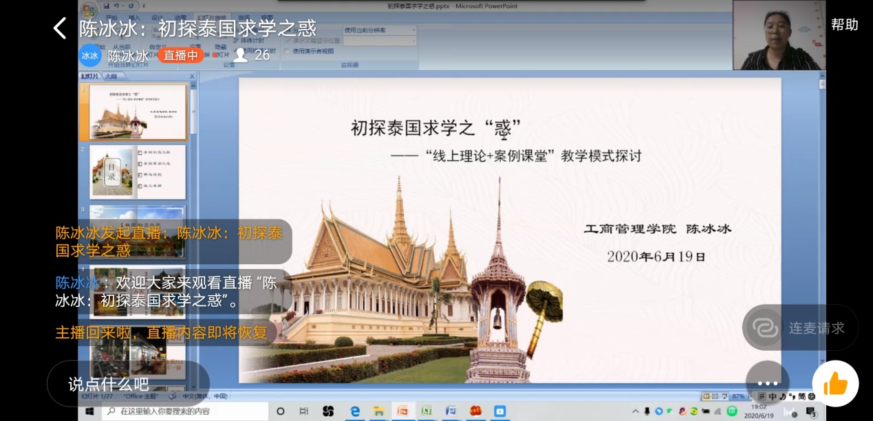Switch to the 插入 ribbon tab
The height and width of the screenshot is (421, 873).
click(134, 19)
